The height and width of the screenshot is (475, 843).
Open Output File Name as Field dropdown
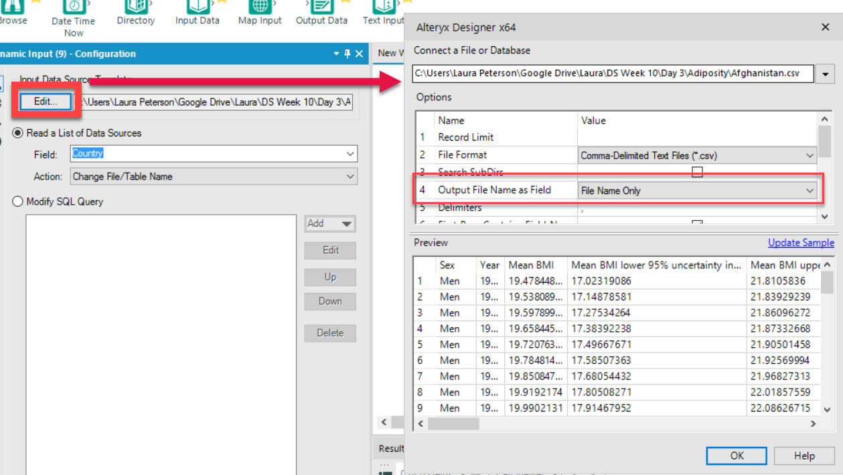[697, 191]
